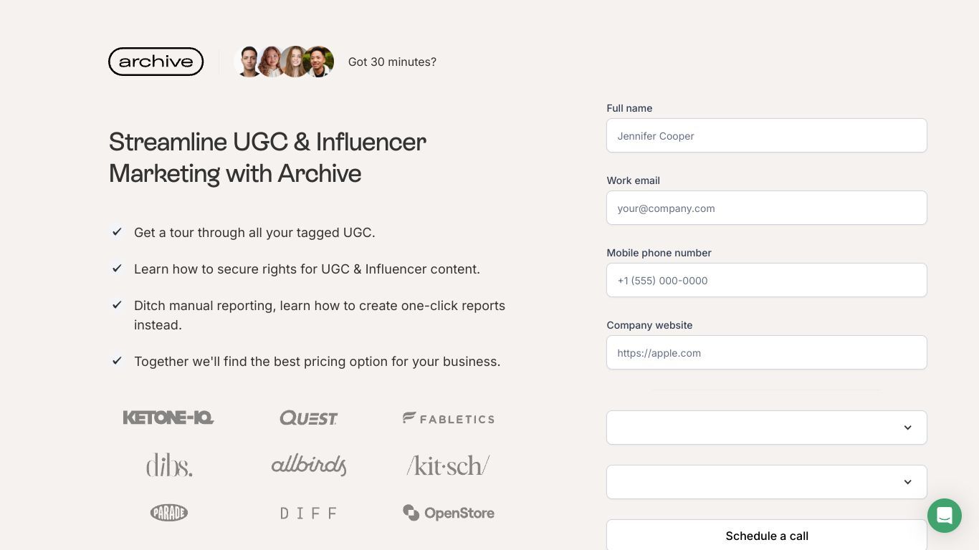Expand the second empty dropdown above Schedule a call
Image resolution: width=979 pixels, height=550 pixels.
pos(767,482)
